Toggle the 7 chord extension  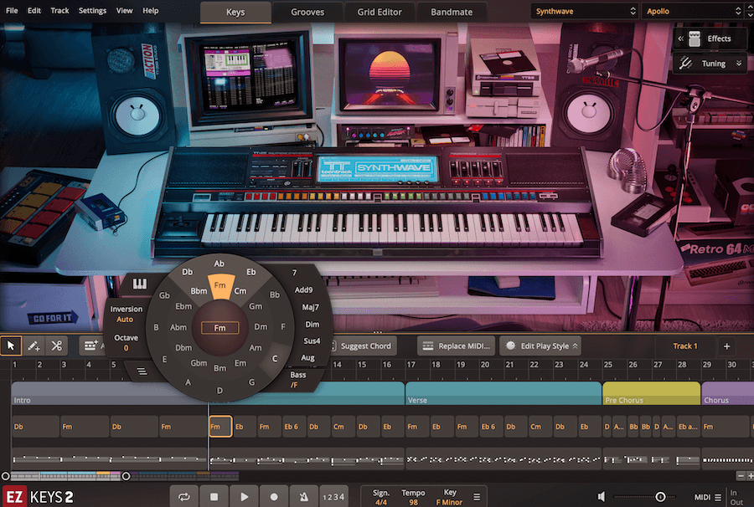point(294,273)
